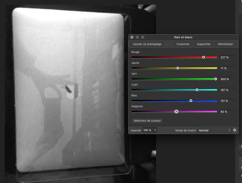Click the Vert slider handle
242x183 pixels.
[x=216, y=79]
